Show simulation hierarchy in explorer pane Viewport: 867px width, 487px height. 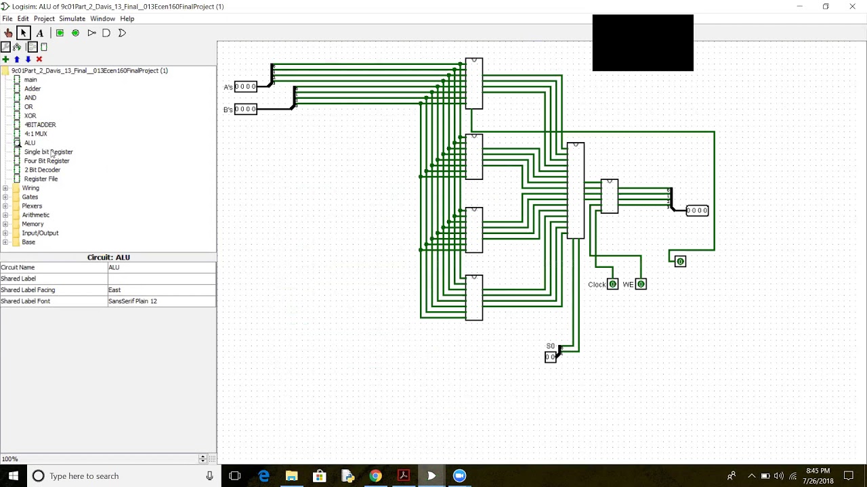click(x=17, y=47)
